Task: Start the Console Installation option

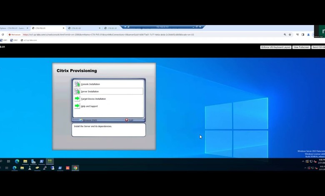Action: (x=90, y=84)
